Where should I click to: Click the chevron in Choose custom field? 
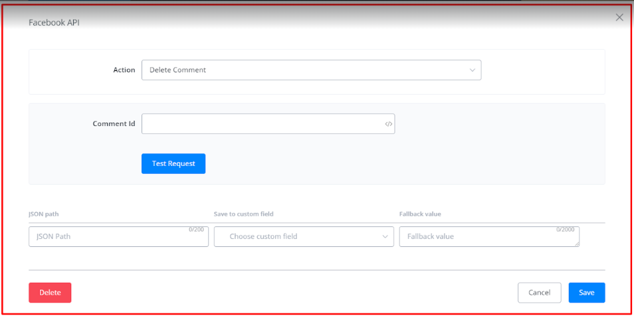coord(385,236)
